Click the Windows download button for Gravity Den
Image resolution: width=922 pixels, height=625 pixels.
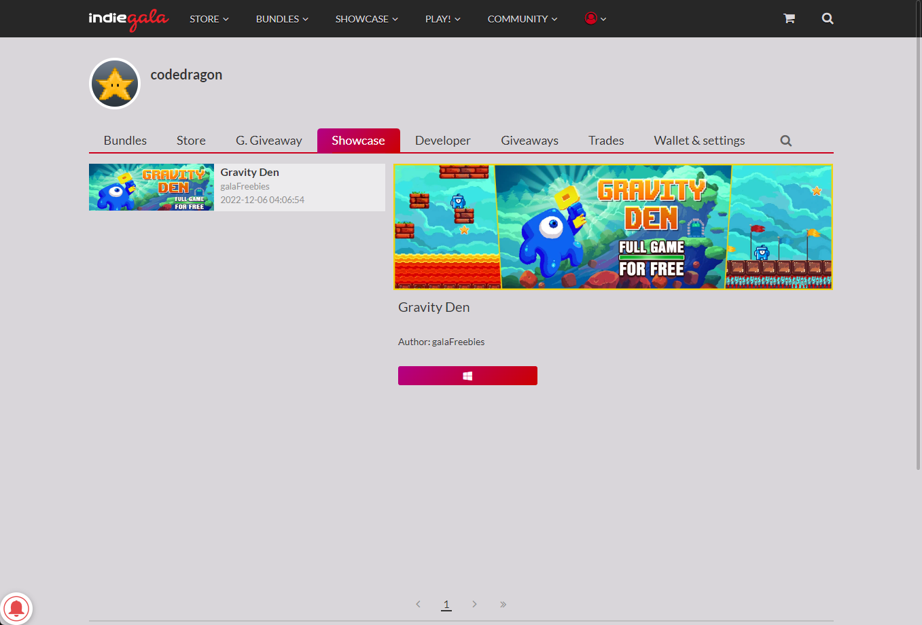pyautogui.click(x=467, y=376)
